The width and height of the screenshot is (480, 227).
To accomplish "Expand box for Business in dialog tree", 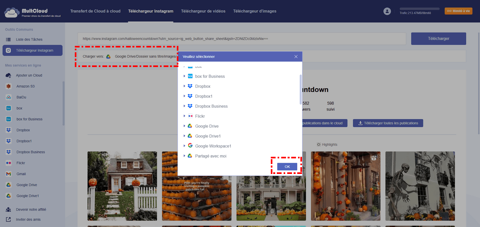I will [184, 76].
